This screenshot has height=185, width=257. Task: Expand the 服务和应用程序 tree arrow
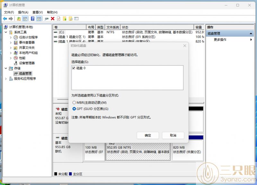(6, 79)
